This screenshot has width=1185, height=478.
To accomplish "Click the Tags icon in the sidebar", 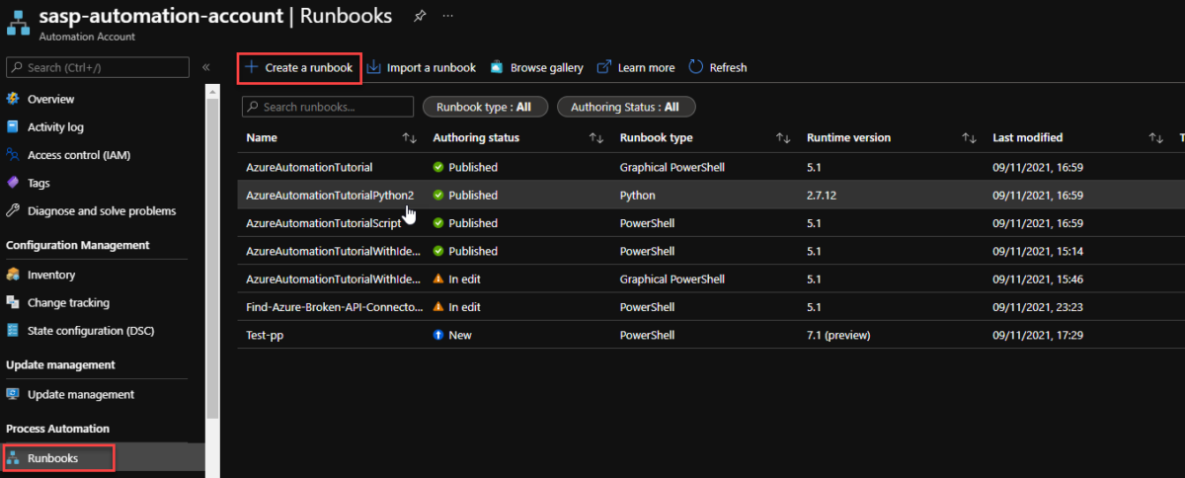I will (13, 183).
